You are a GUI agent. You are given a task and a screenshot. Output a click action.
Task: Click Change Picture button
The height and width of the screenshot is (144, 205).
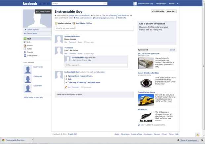pos(43,12)
